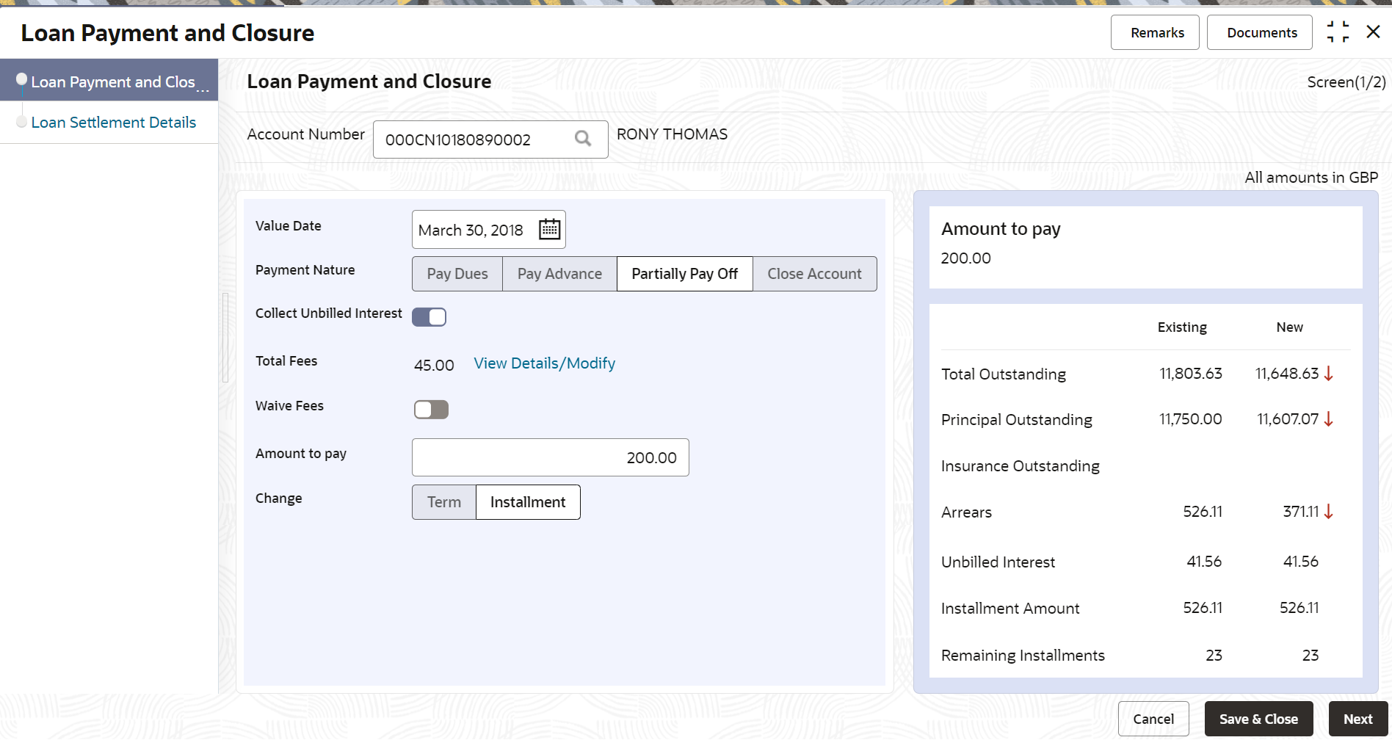Click the account number search magnifier icon
This screenshot has height=740, width=1392.
click(582, 139)
